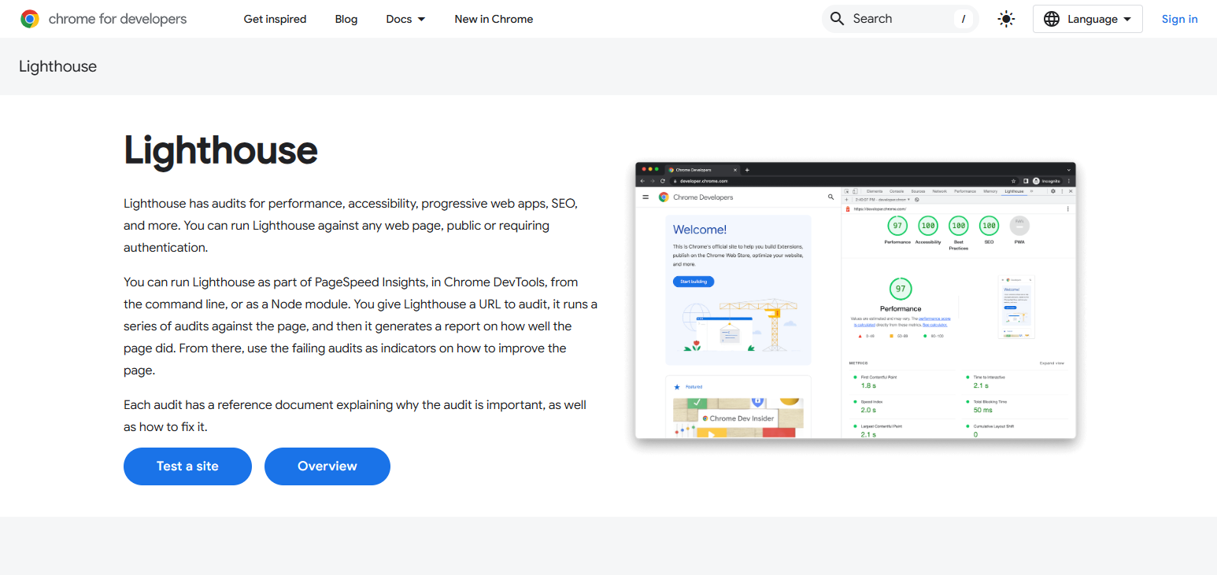Focus the Search input field
This screenshot has height=575, width=1217.
pyautogui.click(x=900, y=19)
